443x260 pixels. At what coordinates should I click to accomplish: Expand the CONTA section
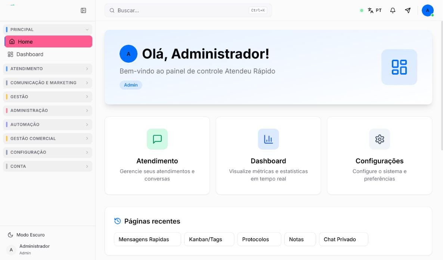coord(48,166)
